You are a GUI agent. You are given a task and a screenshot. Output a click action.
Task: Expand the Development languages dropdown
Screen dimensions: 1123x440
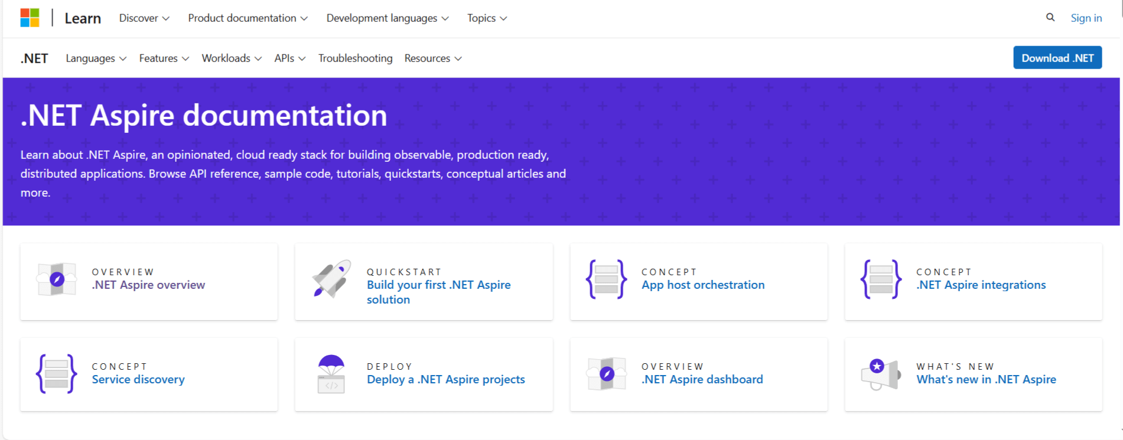pyautogui.click(x=388, y=18)
